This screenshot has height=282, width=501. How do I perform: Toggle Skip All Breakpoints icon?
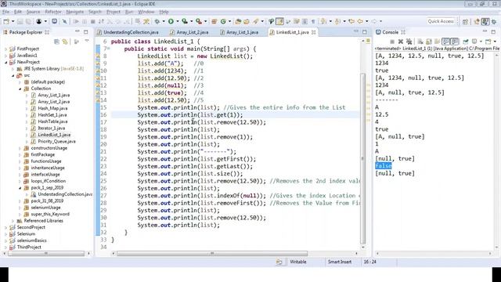coord(64,21)
